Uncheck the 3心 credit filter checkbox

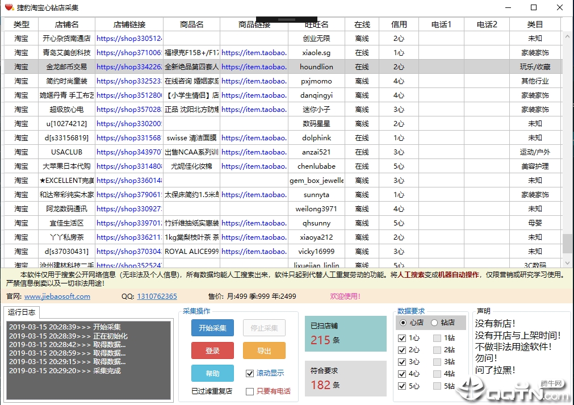click(402, 362)
